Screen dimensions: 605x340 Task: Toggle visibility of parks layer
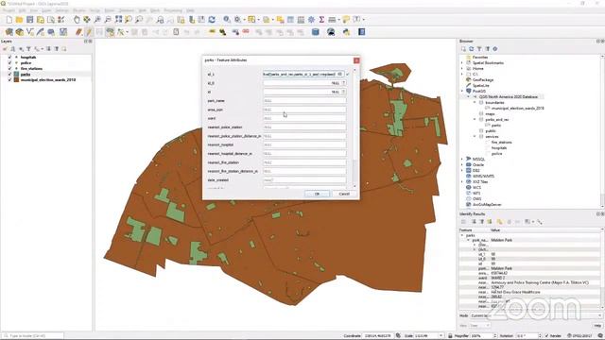[x=9, y=74]
